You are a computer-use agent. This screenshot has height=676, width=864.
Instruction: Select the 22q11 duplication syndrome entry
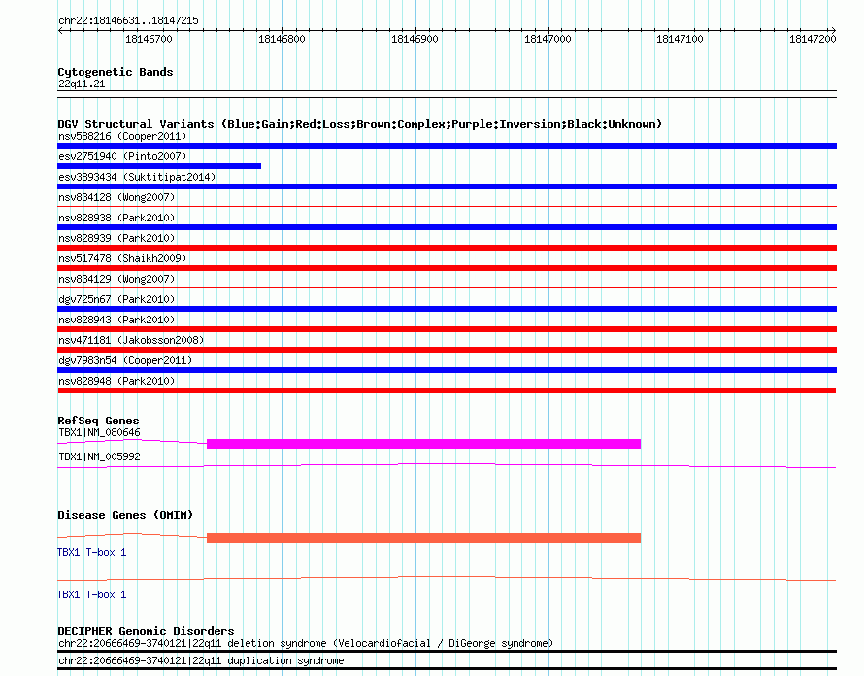pos(201,660)
